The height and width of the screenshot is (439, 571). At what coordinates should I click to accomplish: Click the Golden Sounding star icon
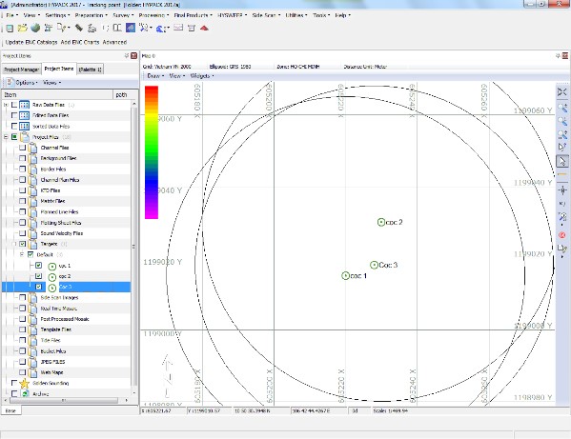pos(24,384)
